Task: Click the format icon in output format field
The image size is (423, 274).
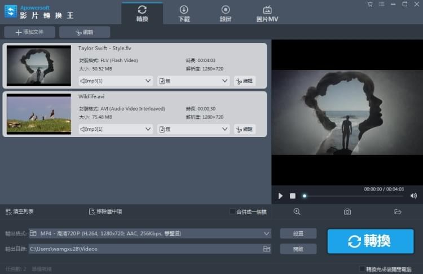Action: click(33, 233)
